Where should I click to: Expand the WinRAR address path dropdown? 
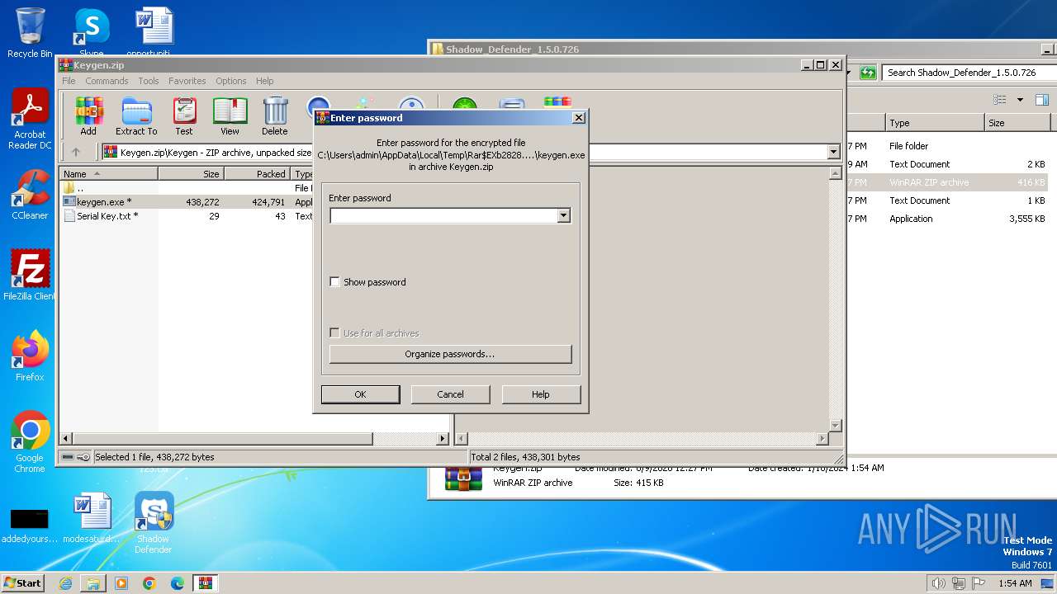tap(833, 152)
